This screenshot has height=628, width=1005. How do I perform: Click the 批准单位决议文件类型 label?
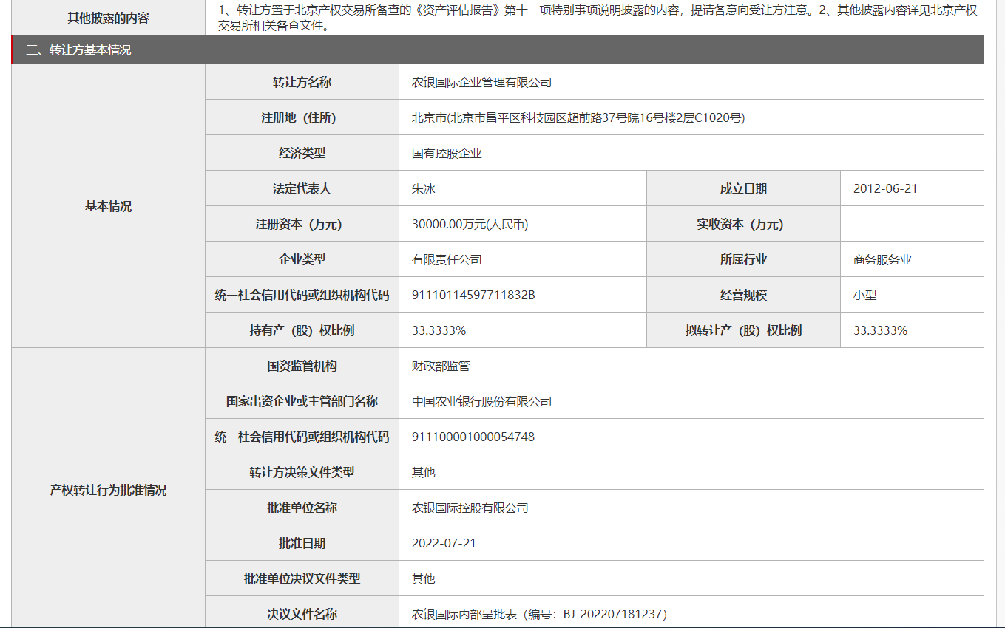coord(302,579)
